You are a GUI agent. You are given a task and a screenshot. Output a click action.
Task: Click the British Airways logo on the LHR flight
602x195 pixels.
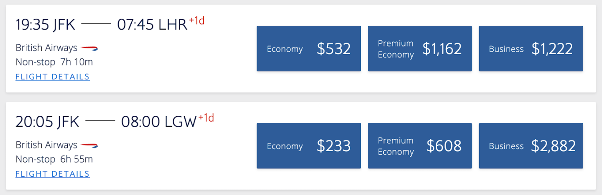[x=89, y=48]
